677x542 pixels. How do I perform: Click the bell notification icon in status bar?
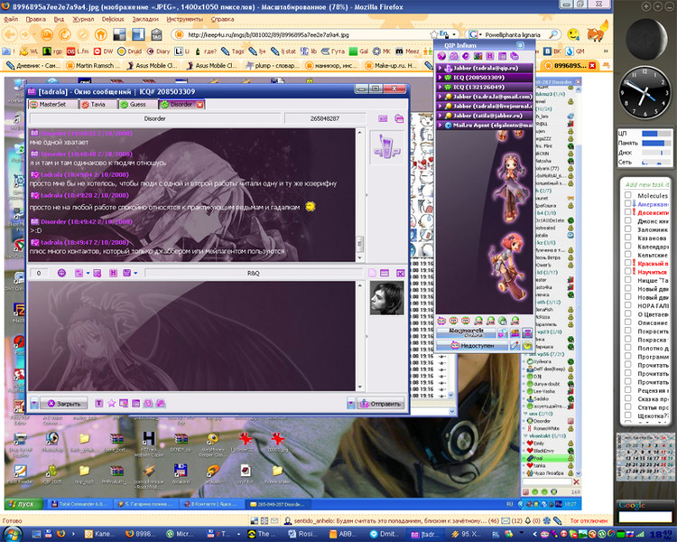(527, 521)
